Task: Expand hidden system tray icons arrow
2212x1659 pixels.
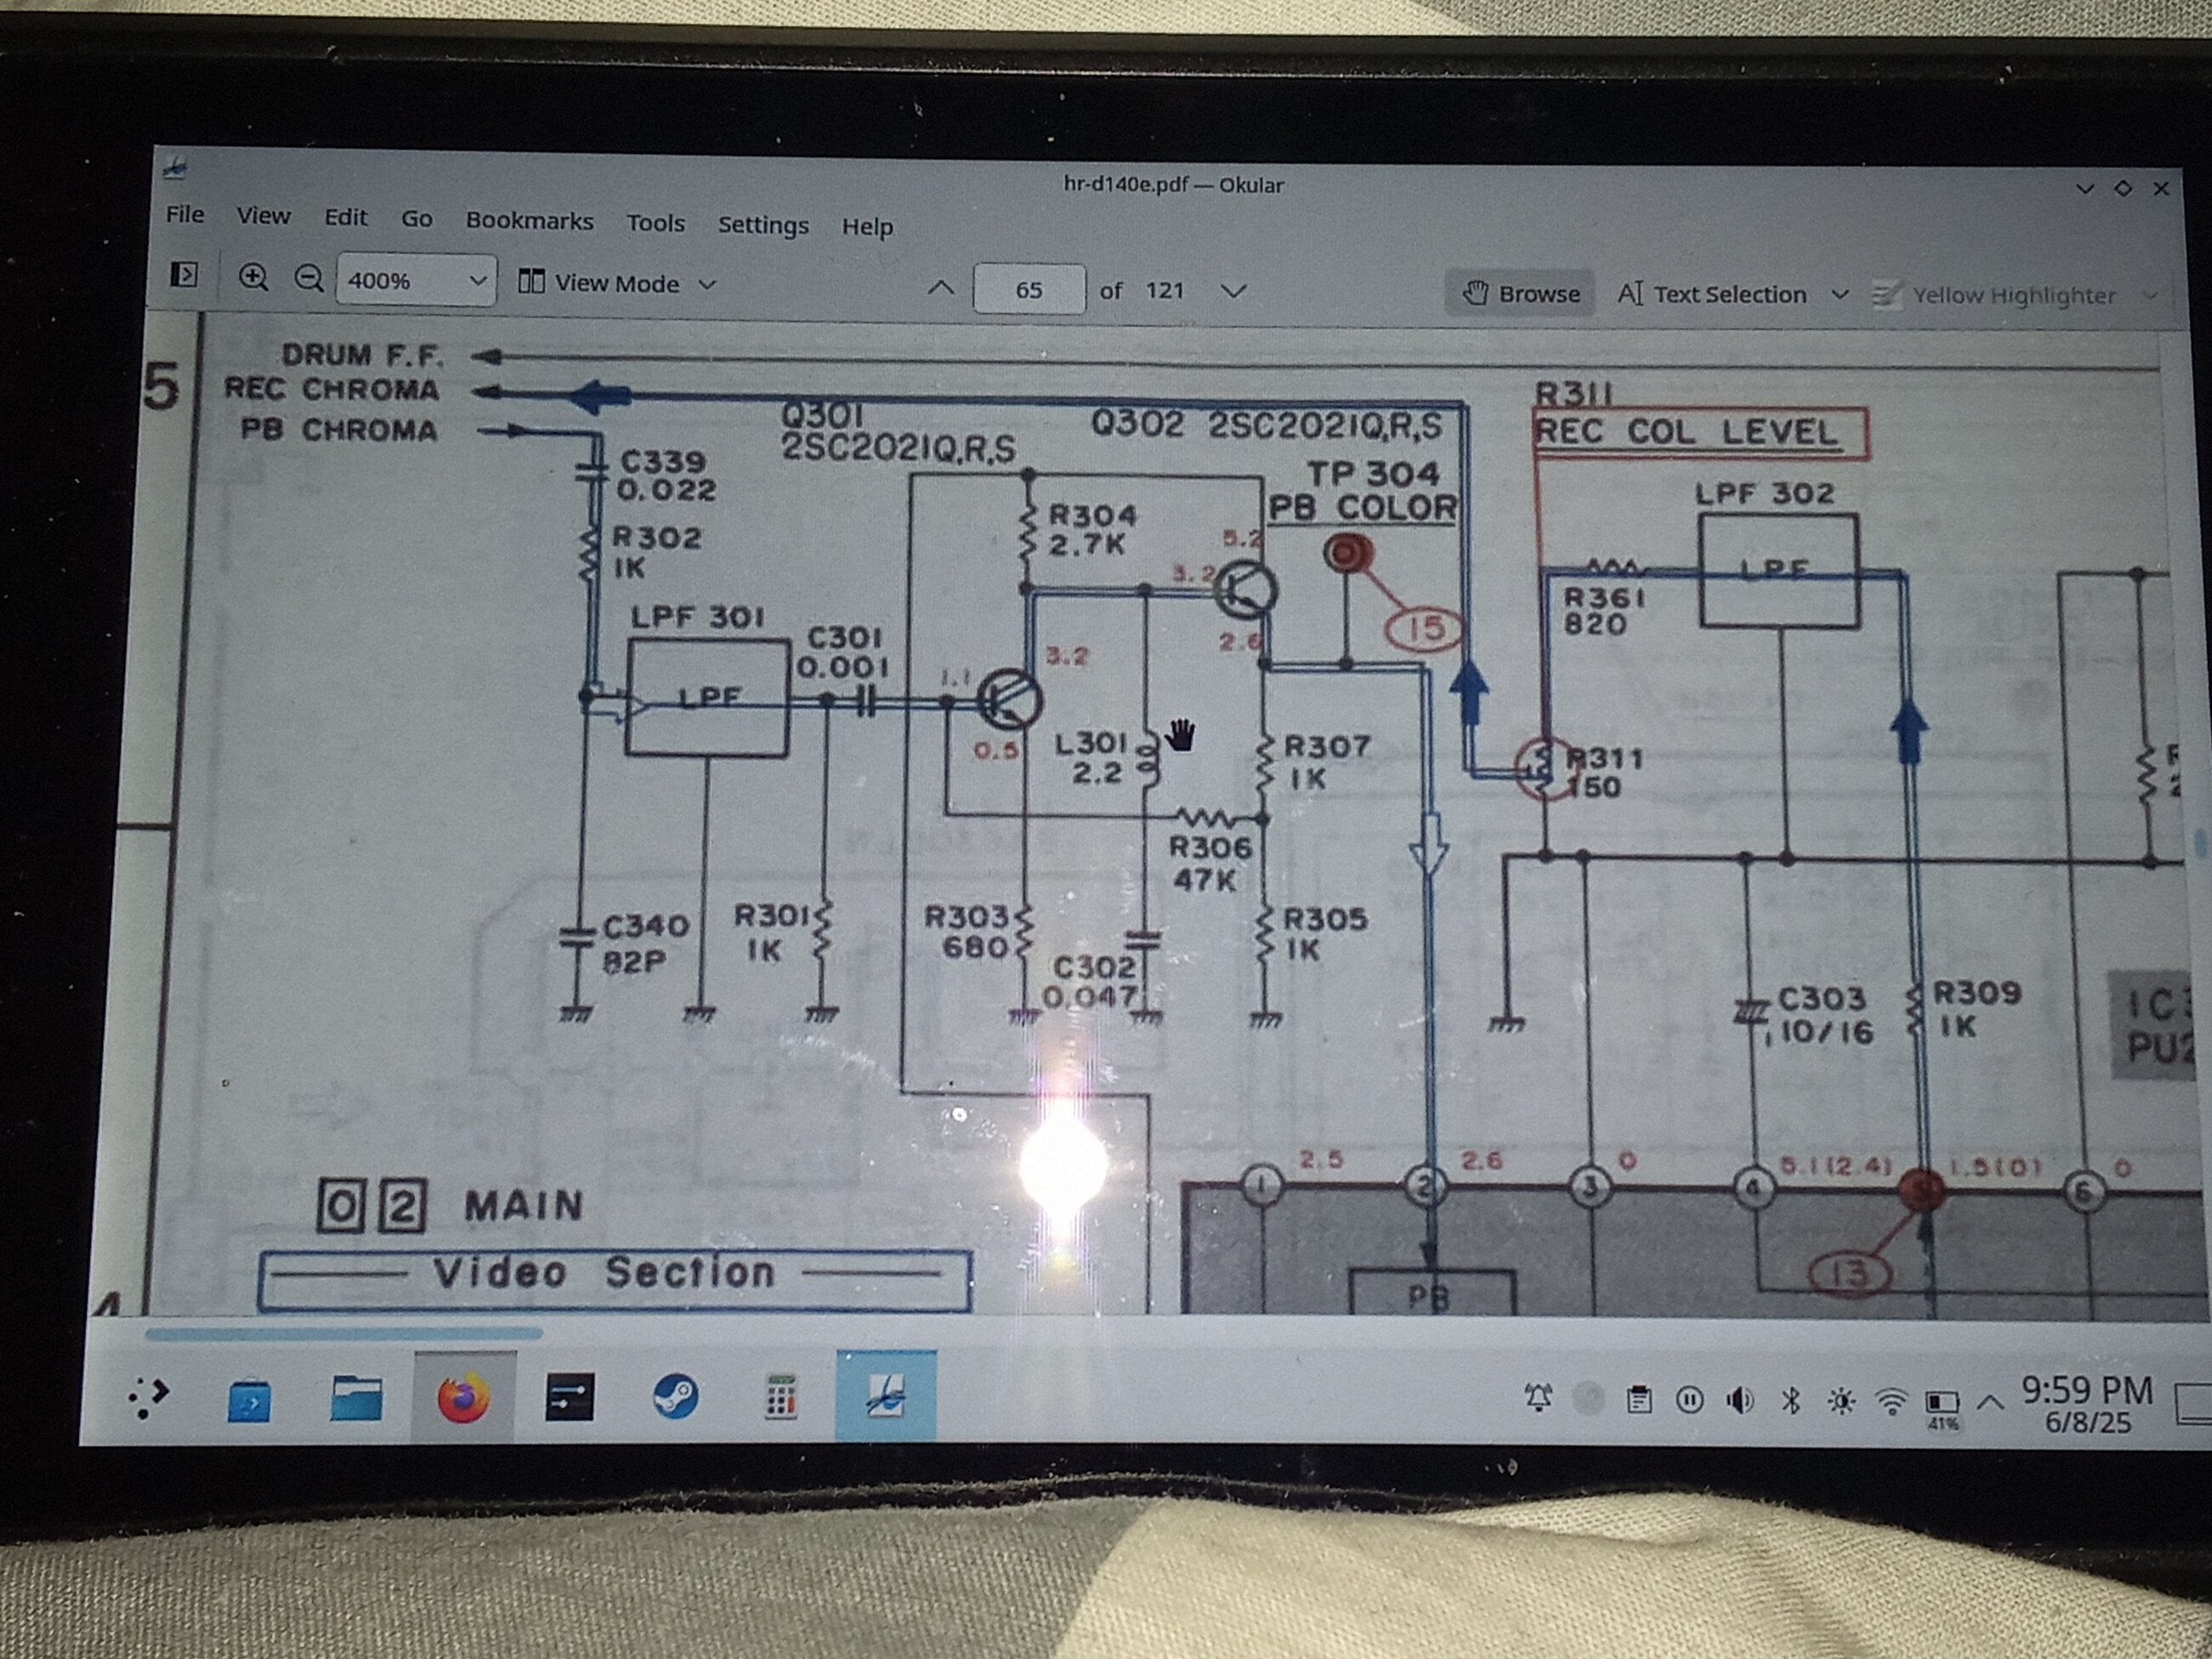Action: pos(1990,1402)
